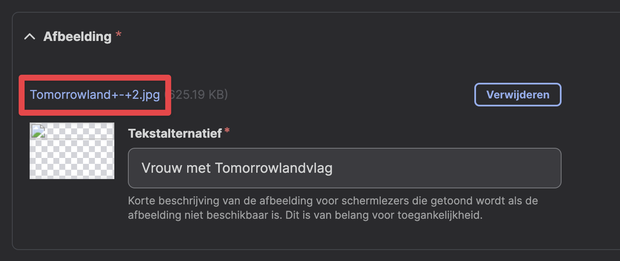Select the checkered image preview thumbnail

coord(72,151)
